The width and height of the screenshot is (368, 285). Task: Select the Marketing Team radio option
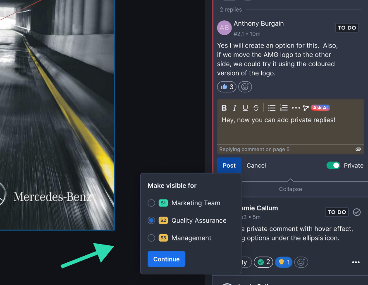click(151, 203)
